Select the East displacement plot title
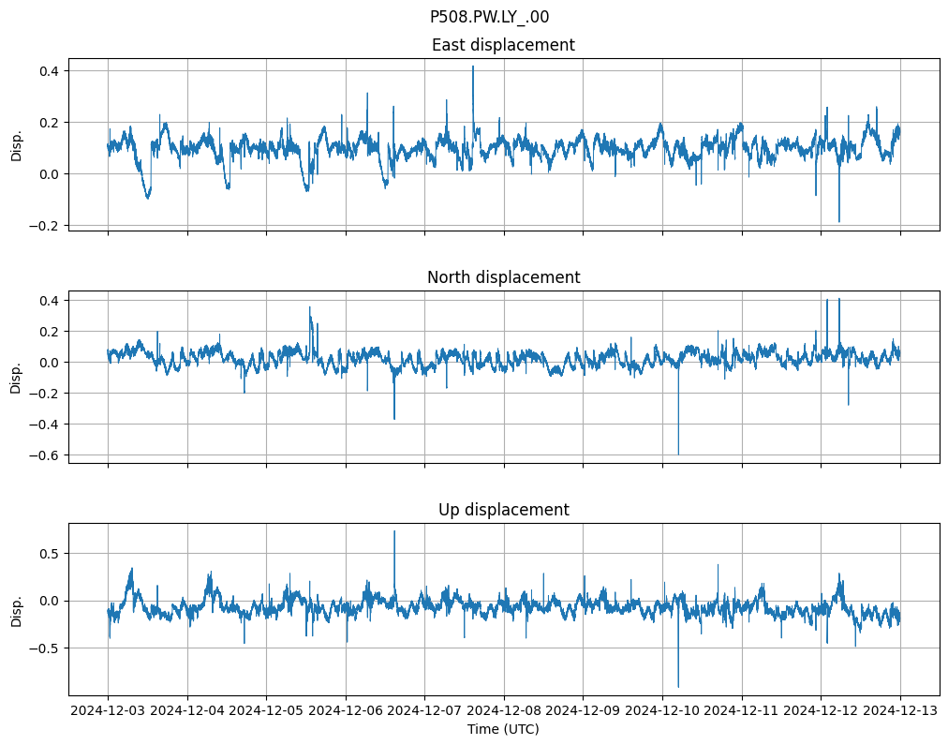Viewport: 948px width, 745px height. point(503,45)
